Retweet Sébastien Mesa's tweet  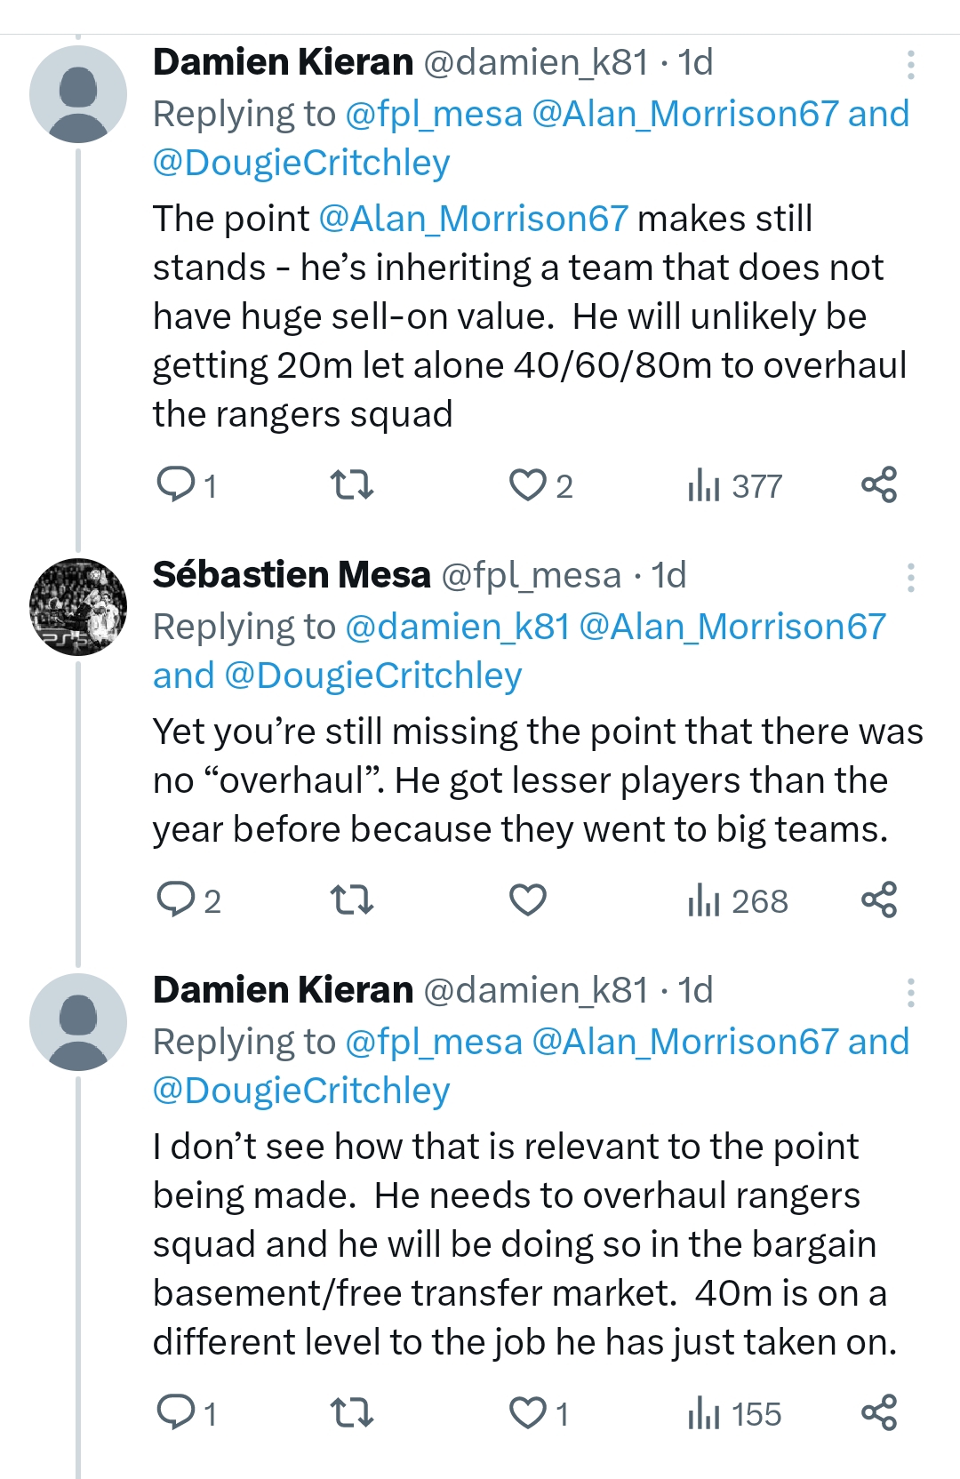pos(352,900)
